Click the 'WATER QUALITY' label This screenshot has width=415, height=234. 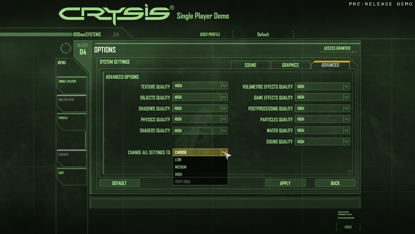click(x=280, y=130)
